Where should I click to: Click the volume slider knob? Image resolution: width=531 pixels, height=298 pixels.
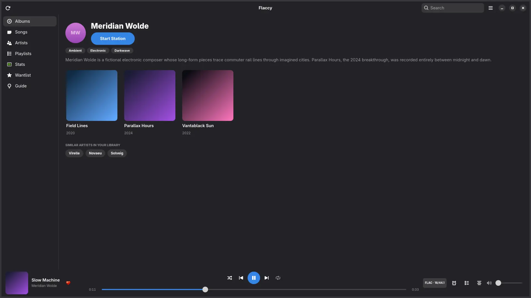(x=498, y=283)
